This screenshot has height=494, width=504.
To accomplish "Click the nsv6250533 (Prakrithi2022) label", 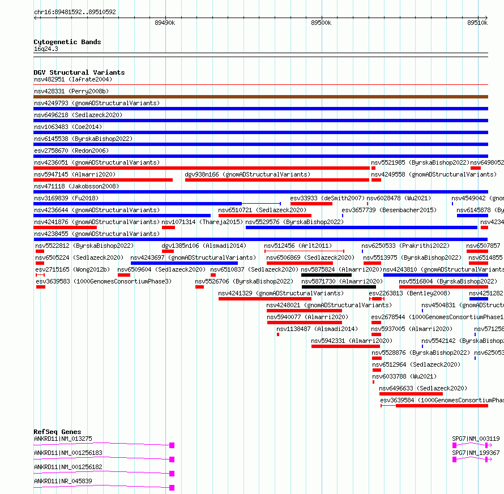I will (405, 246).
